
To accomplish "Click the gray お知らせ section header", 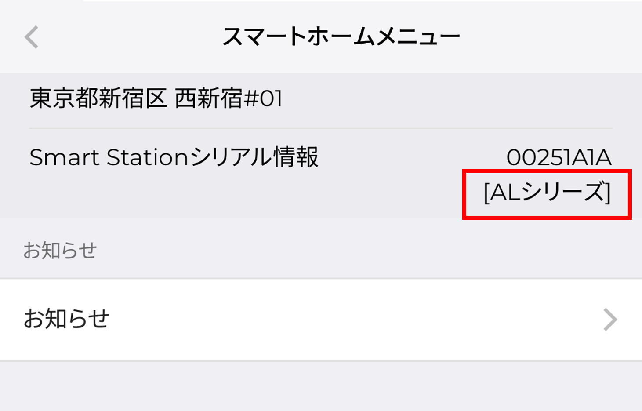I will 60,251.
